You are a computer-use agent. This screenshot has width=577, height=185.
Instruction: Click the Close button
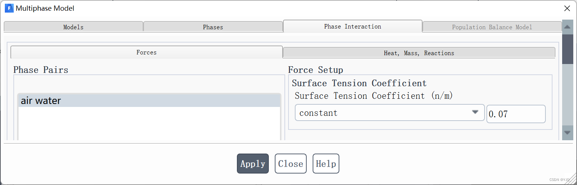click(x=291, y=164)
